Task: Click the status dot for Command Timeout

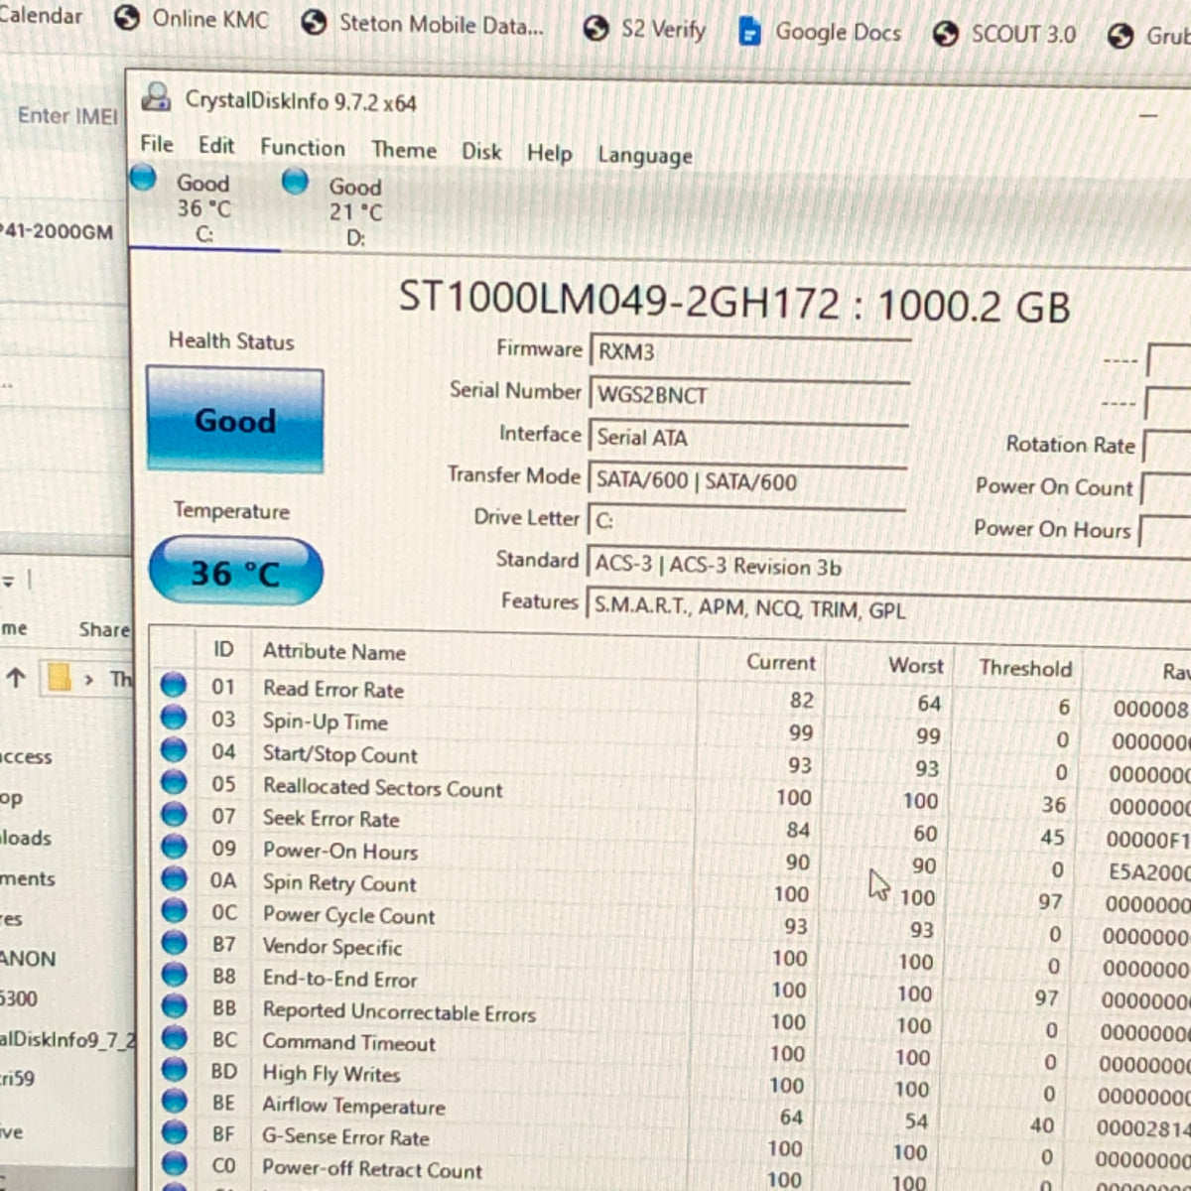Action: coord(174,1037)
